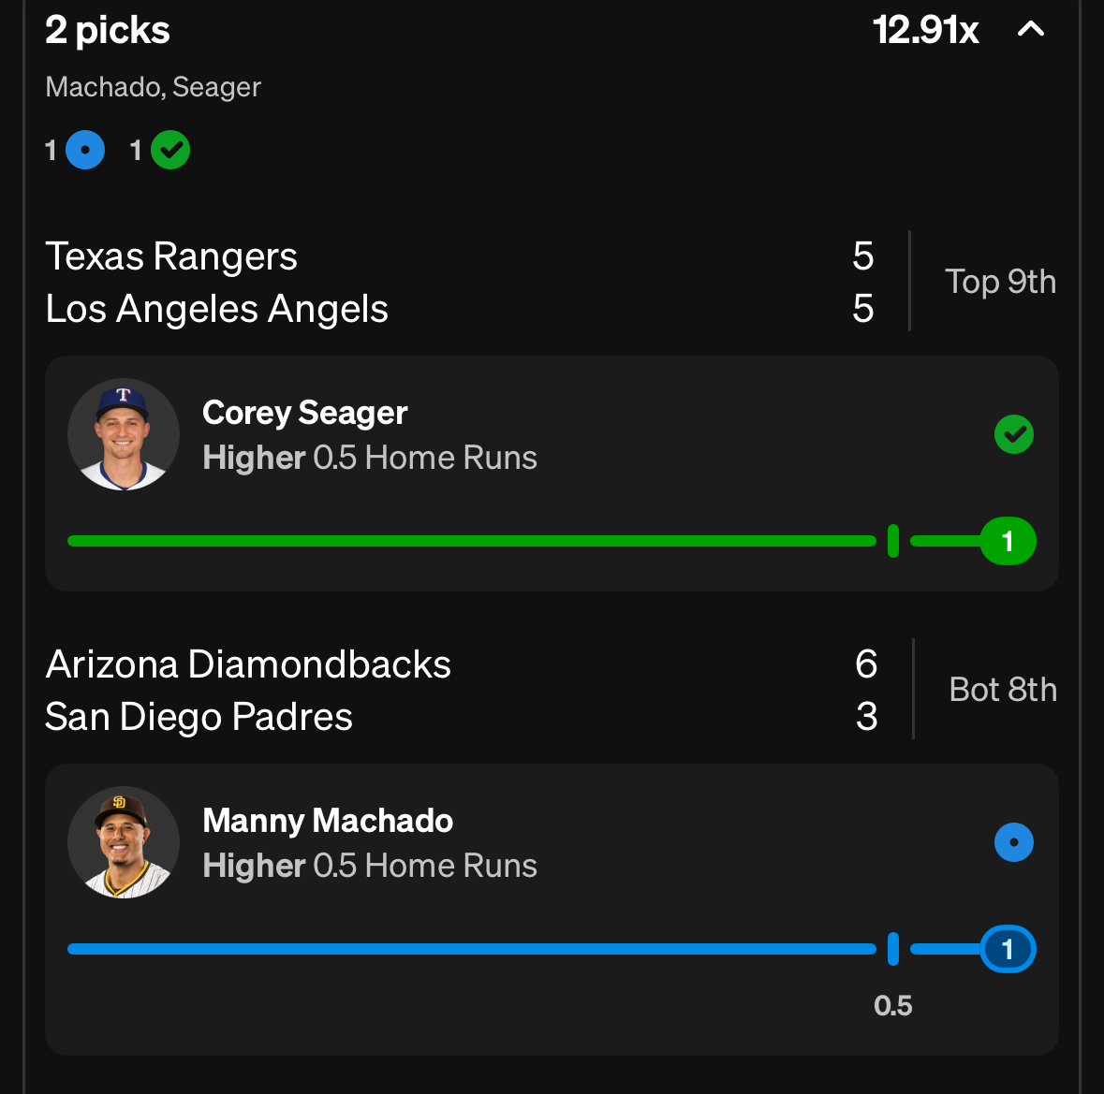Select the San Diego Padres team name
The height and width of the screenshot is (1094, 1104).
coord(199,717)
